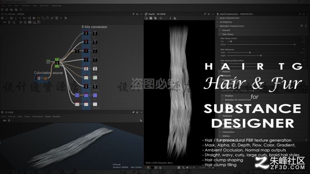The image size is (310, 174).
Task: Click the first icon in 2D view toolbar
Action: point(146,18)
